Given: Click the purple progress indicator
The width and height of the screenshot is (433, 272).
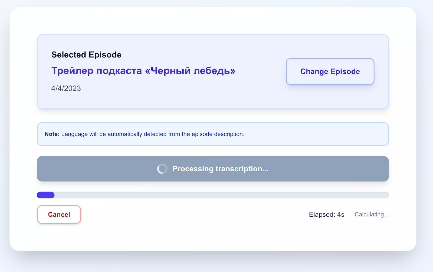Looking at the screenshot, I should [x=45, y=195].
